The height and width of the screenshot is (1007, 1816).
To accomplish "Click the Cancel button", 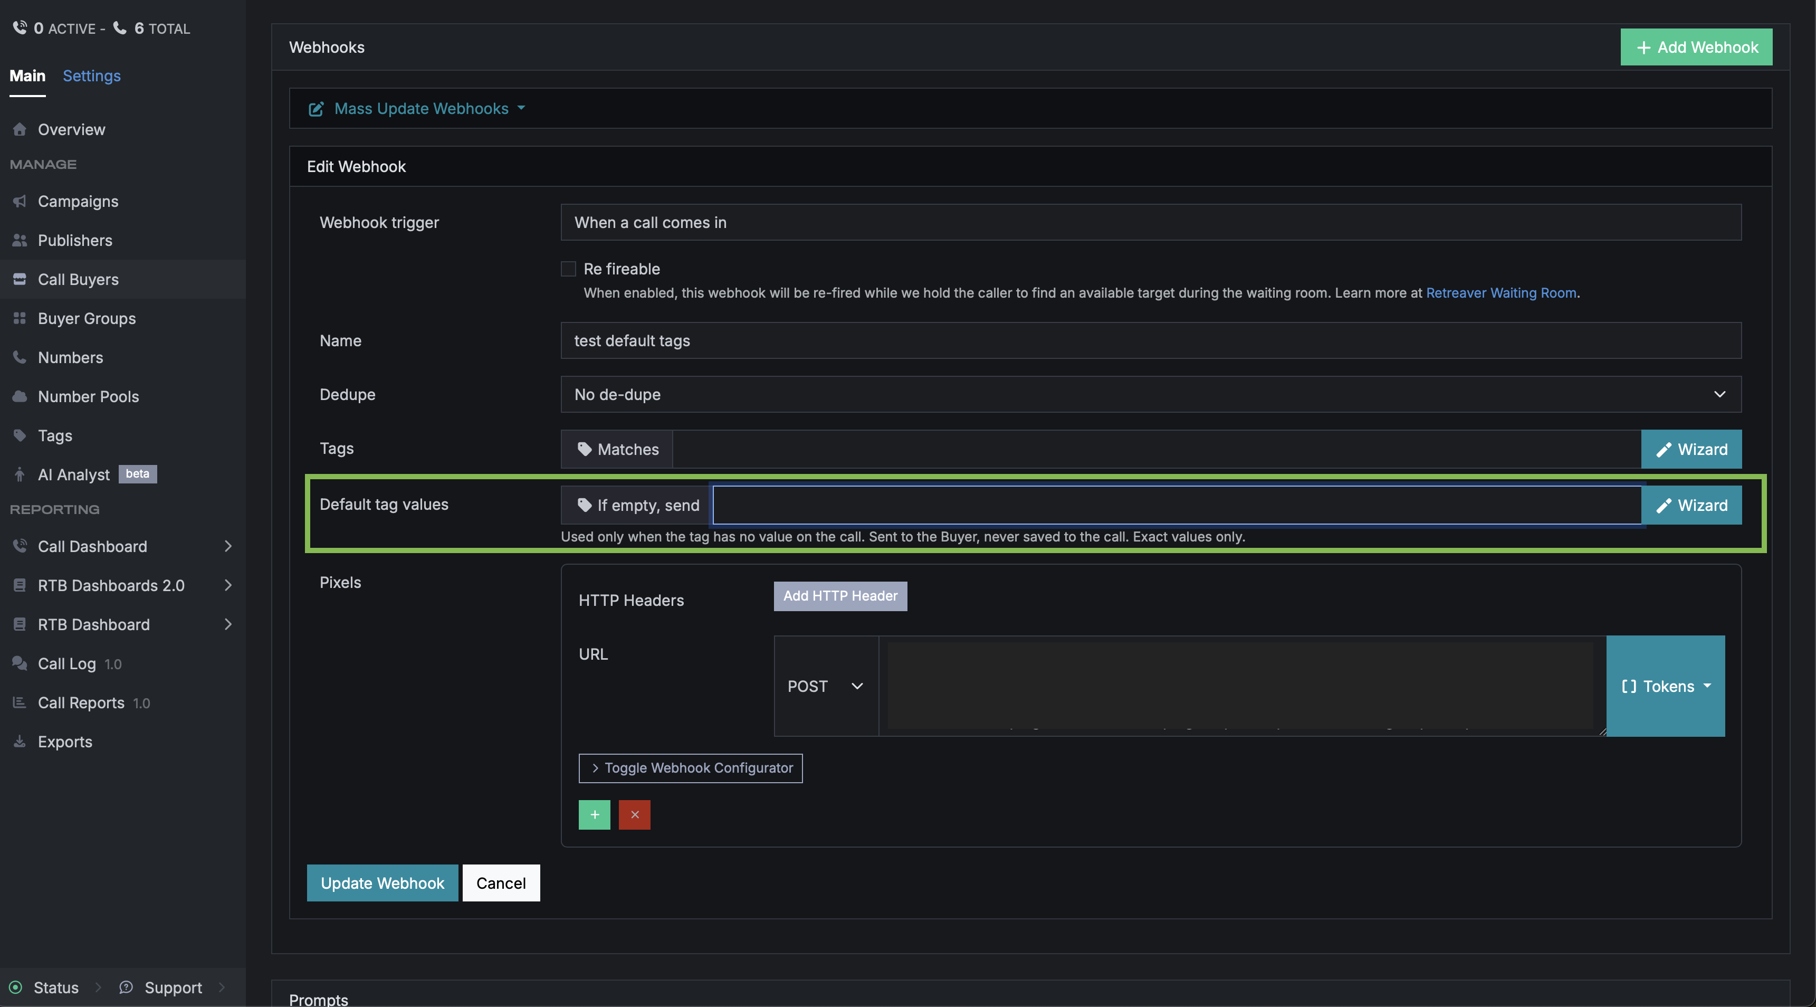I will point(501,883).
